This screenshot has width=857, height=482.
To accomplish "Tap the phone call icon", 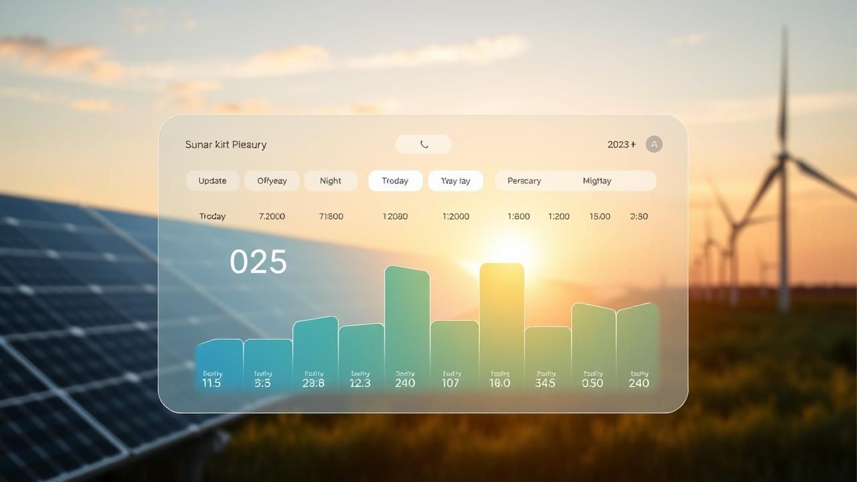I will click(424, 145).
